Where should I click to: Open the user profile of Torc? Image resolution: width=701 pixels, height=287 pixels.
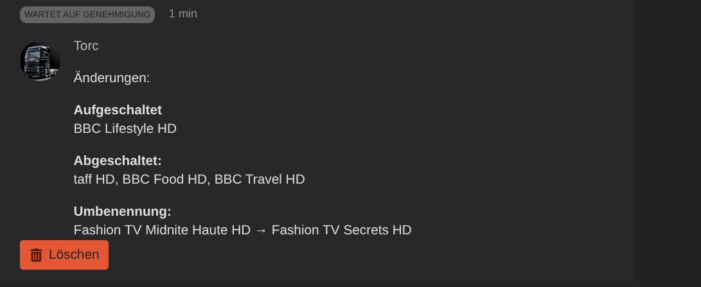(x=86, y=46)
